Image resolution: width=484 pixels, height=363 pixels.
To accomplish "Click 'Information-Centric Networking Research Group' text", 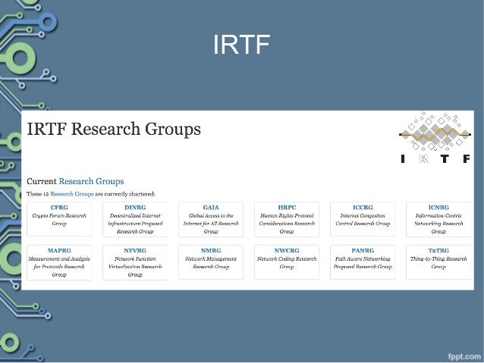I will click(x=438, y=224).
